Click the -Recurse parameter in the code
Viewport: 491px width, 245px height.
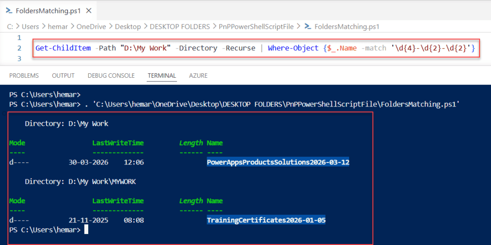tap(240, 48)
